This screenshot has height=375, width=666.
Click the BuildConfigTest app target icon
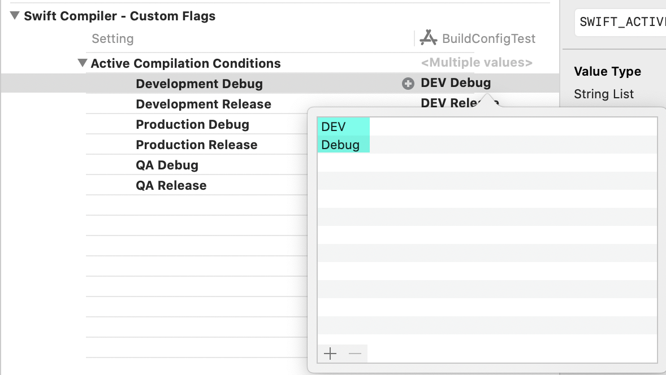429,38
